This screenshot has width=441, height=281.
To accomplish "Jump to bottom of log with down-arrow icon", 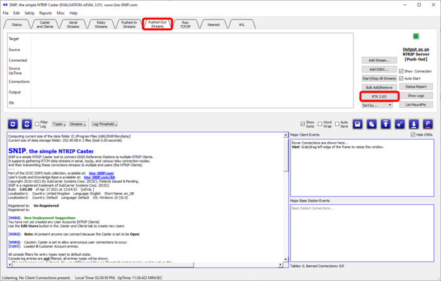I will [x=414, y=124].
